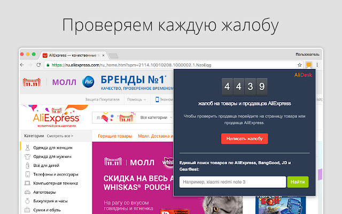Image resolution: width=342 pixels, height=214 pixels.
Task: Click the shirt icon beside Одежда для мужчин
Action: pyautogui.click(x=27, y=157)
